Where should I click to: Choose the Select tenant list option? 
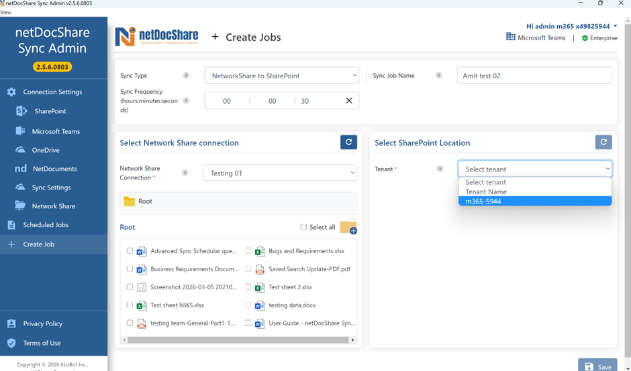coord(535,182)
